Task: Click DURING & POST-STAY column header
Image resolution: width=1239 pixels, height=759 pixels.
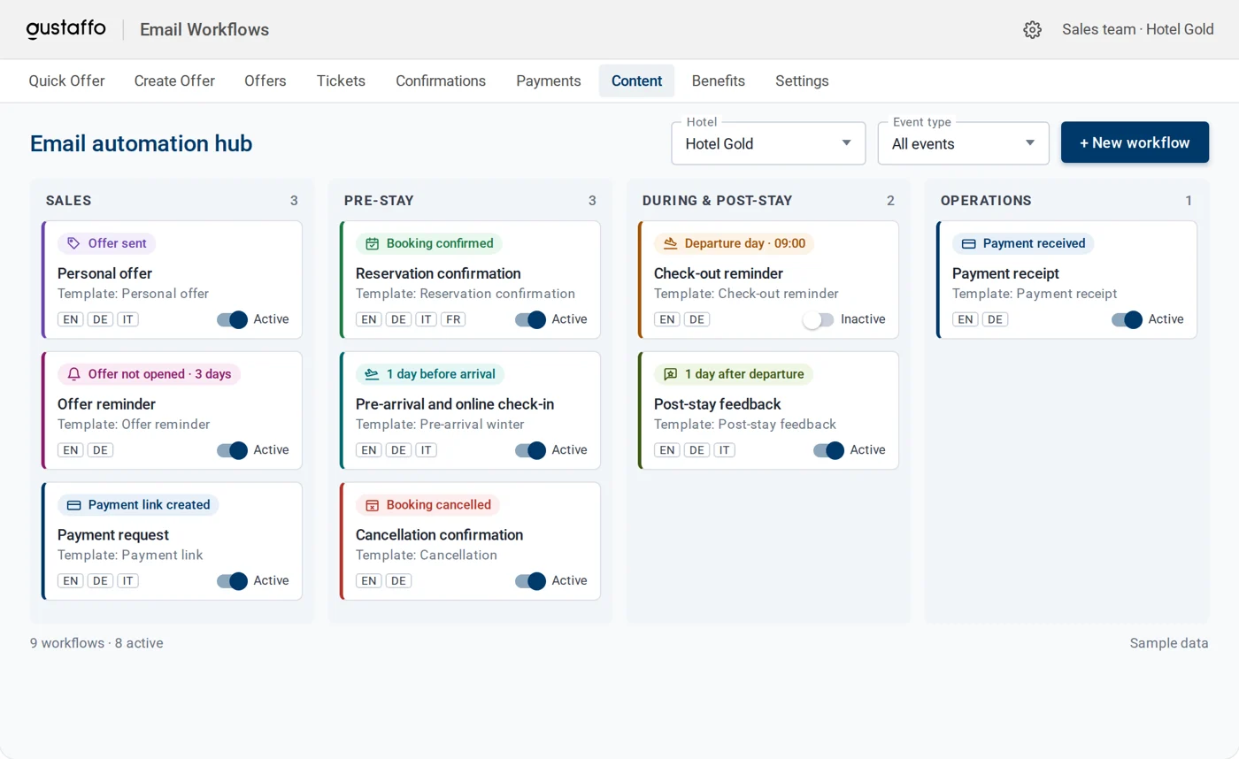Action: click(718, 201)
